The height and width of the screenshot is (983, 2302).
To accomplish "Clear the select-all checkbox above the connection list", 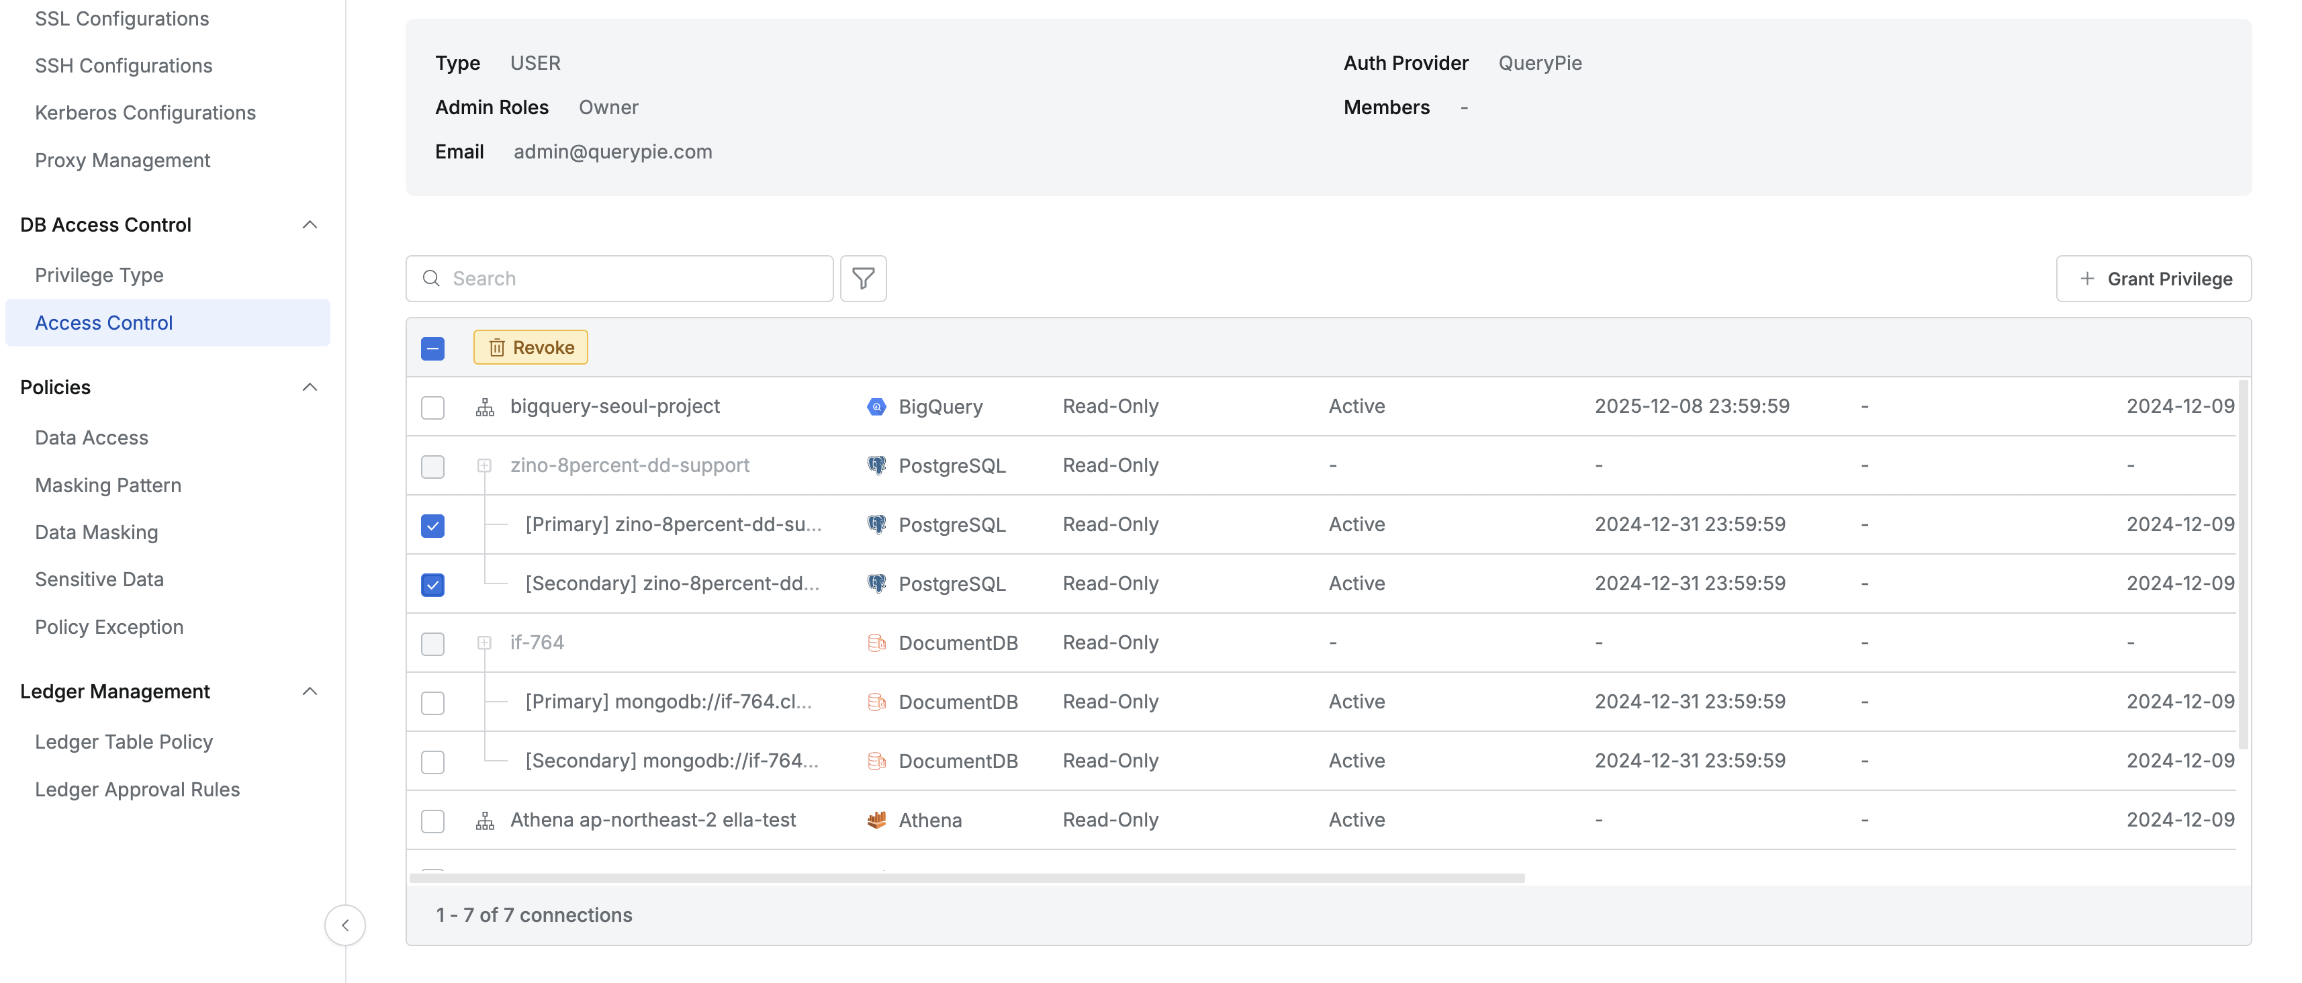I will (x=432, y=348).
